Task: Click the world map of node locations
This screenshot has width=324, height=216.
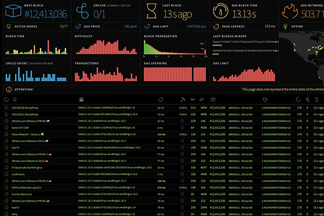Action: click(301, 58)
